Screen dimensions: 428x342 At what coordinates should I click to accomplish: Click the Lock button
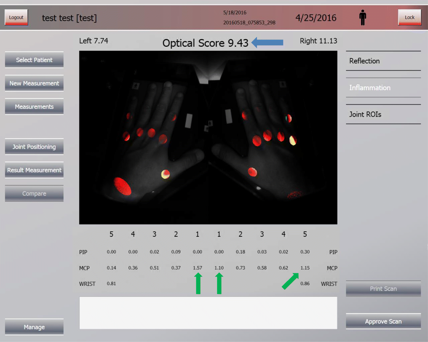point(410,17)
